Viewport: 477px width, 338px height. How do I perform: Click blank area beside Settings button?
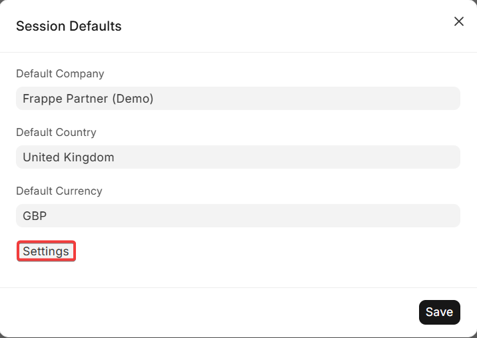268,251
